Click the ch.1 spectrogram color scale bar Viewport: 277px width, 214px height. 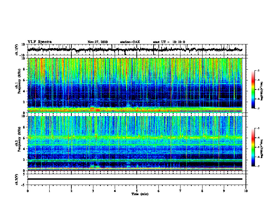pos(253,90)
